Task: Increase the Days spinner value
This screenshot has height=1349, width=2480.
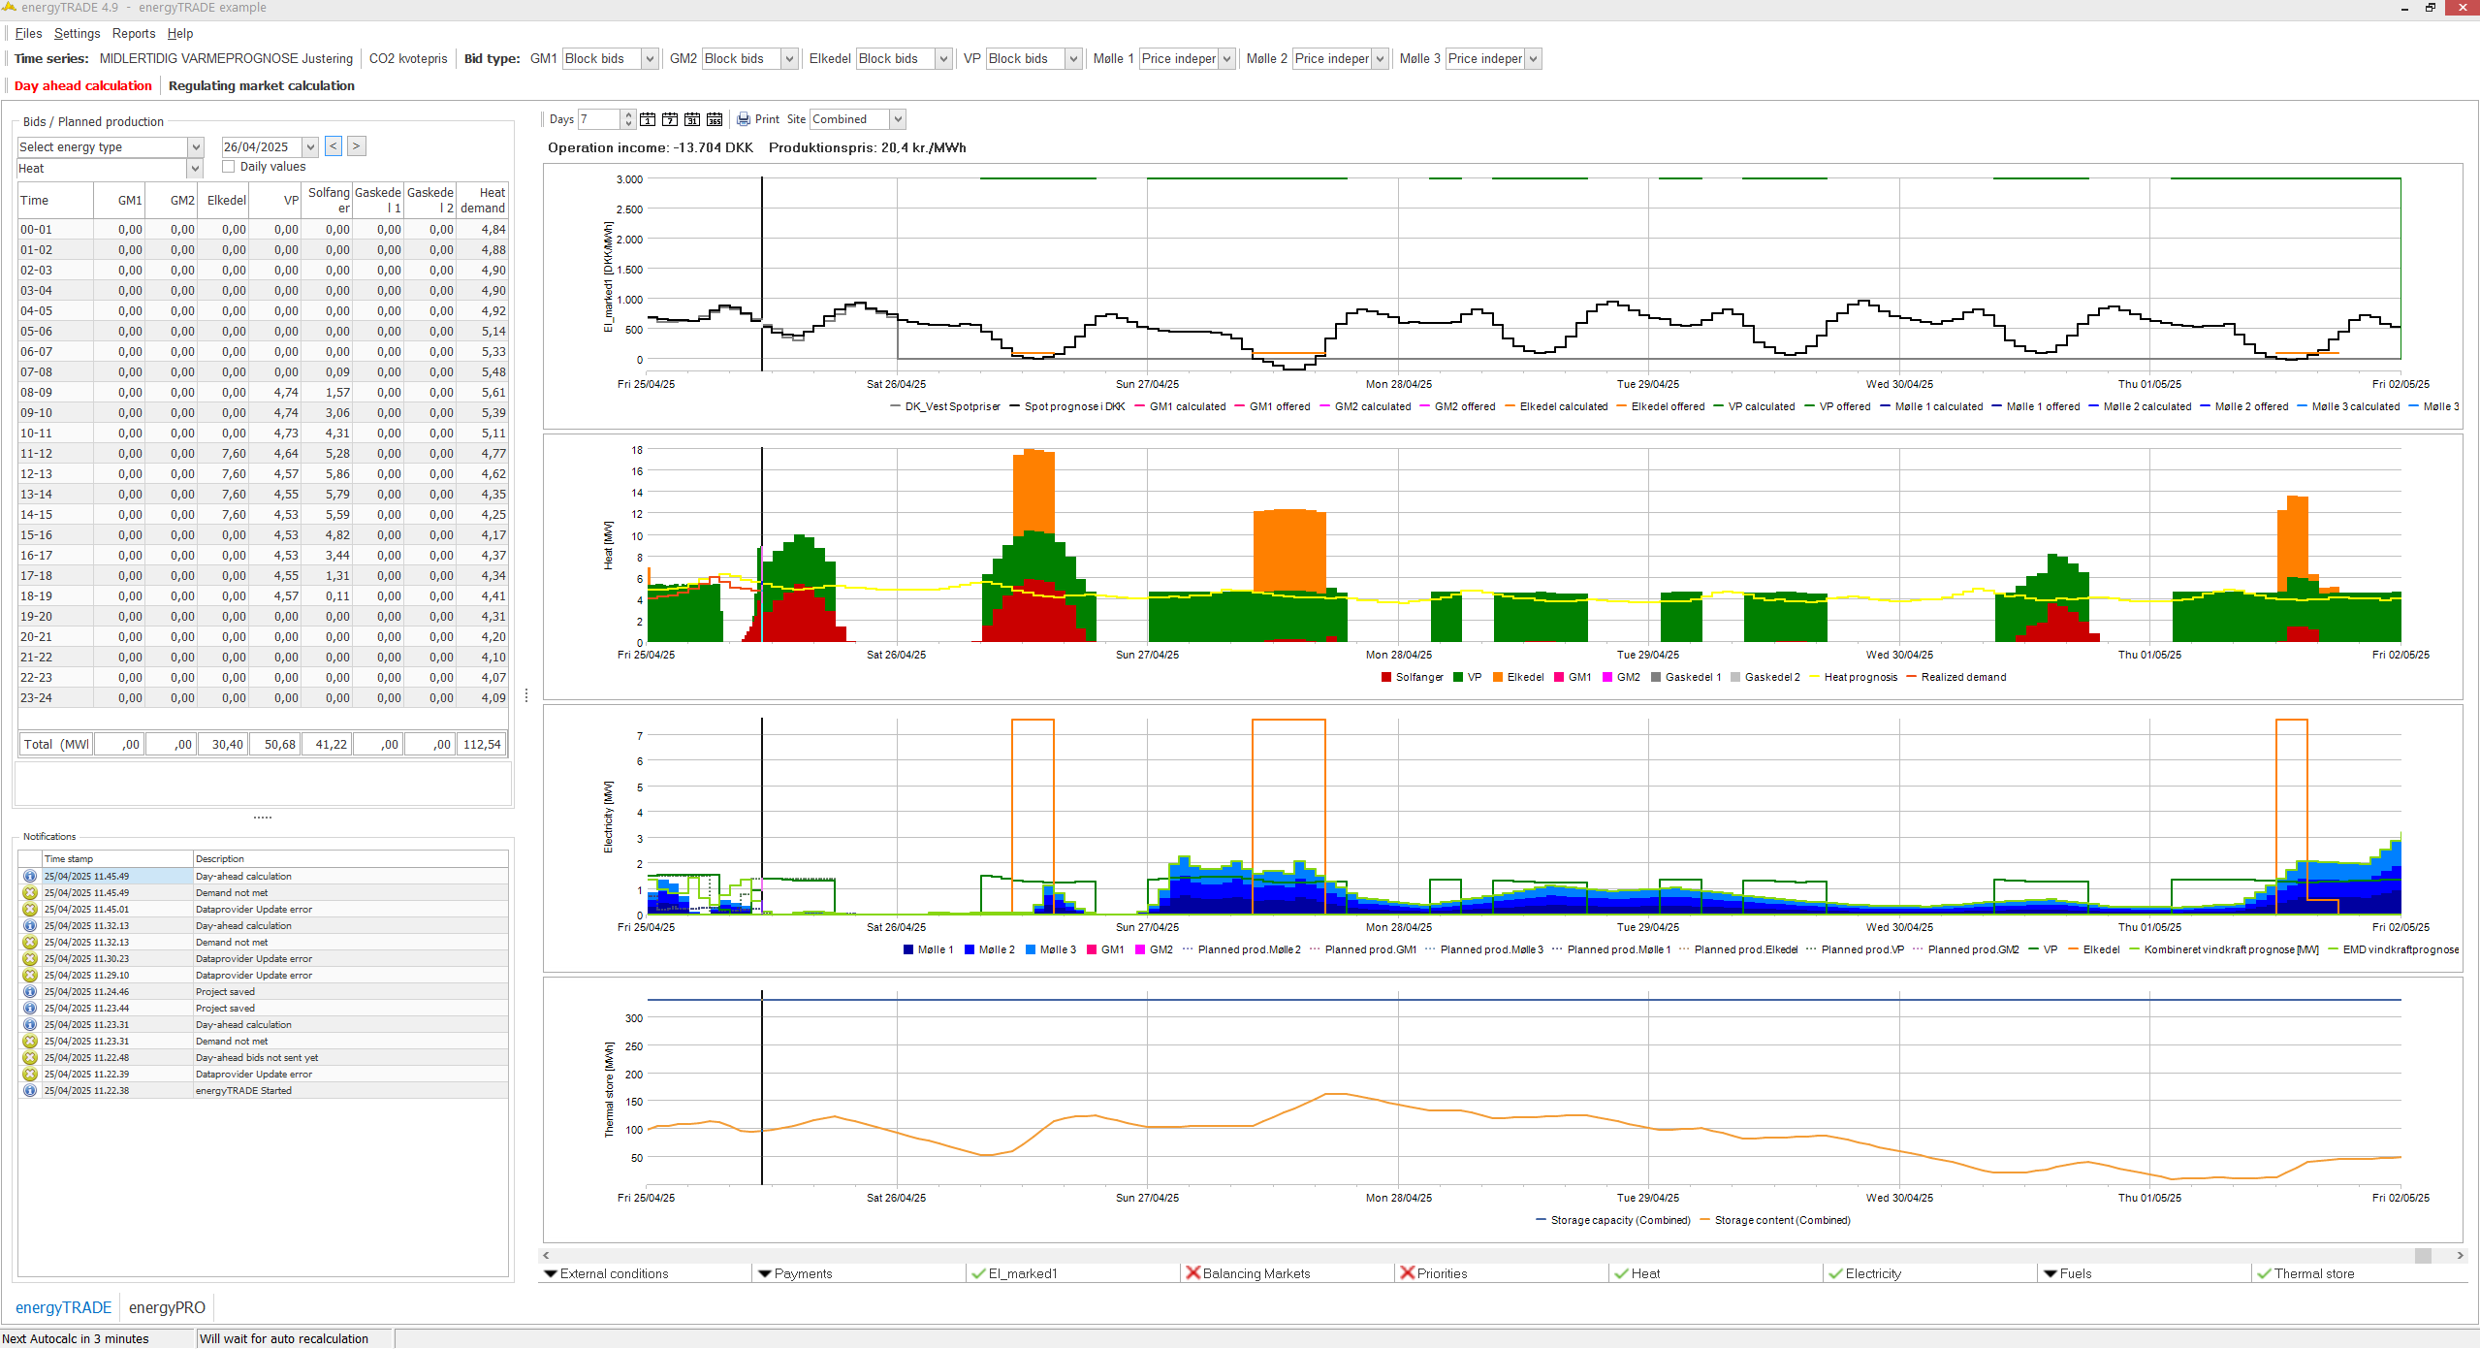Action: pos(628,114)
